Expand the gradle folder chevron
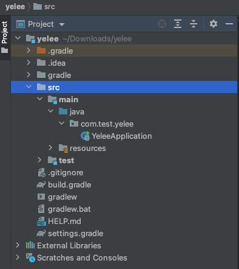Image resolution: width=239 pixels, height=269 pixels. [29, 75]
